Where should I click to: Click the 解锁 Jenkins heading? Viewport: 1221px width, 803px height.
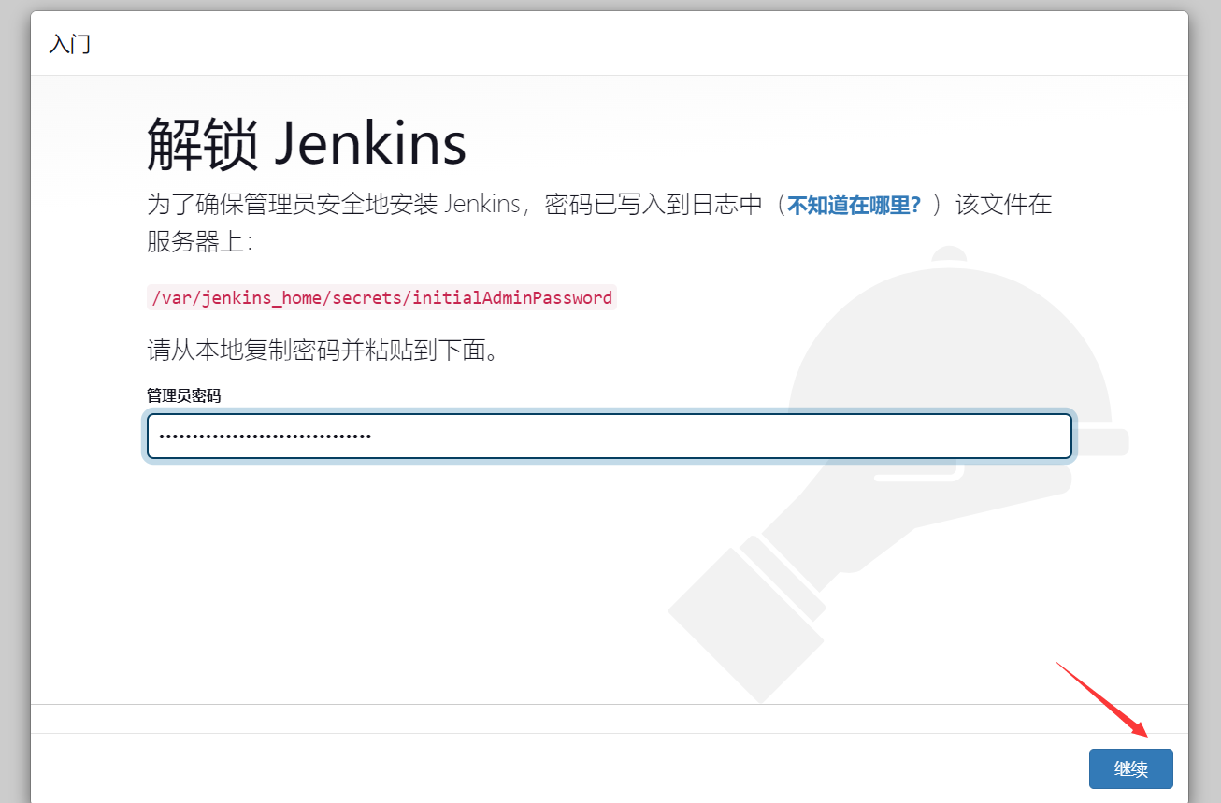(307, 144)
